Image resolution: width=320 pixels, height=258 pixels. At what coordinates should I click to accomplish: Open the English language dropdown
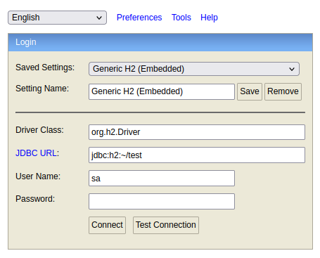57,18
